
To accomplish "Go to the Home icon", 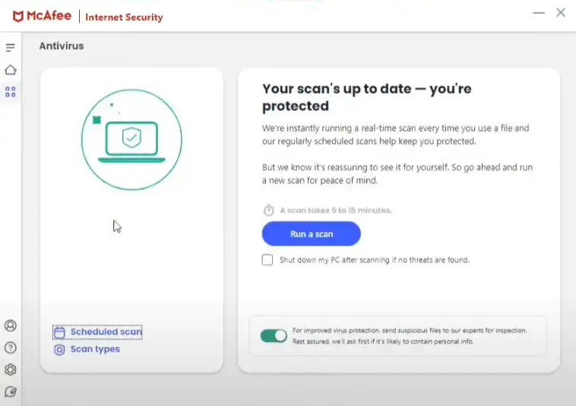I will (x=11, y=70).
